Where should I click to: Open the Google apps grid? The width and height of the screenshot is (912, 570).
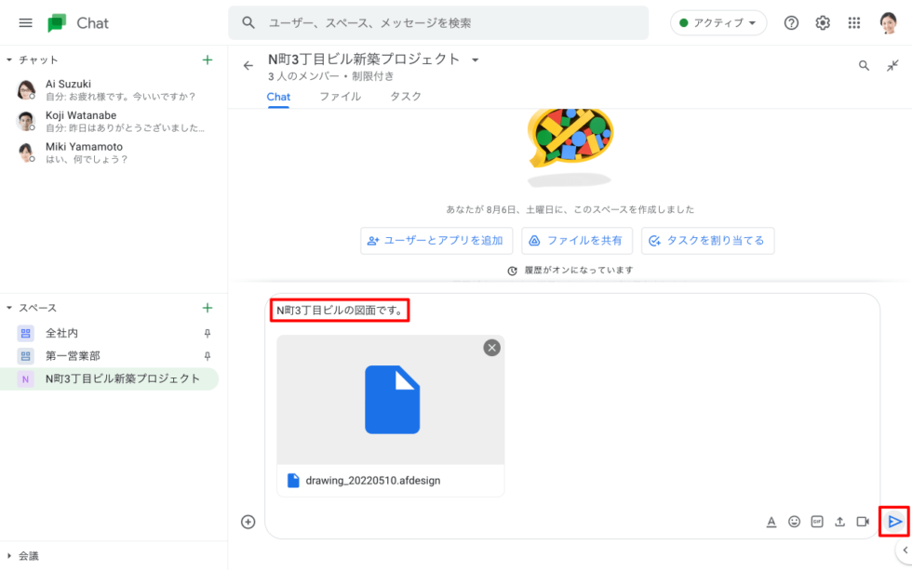point(854,22)
